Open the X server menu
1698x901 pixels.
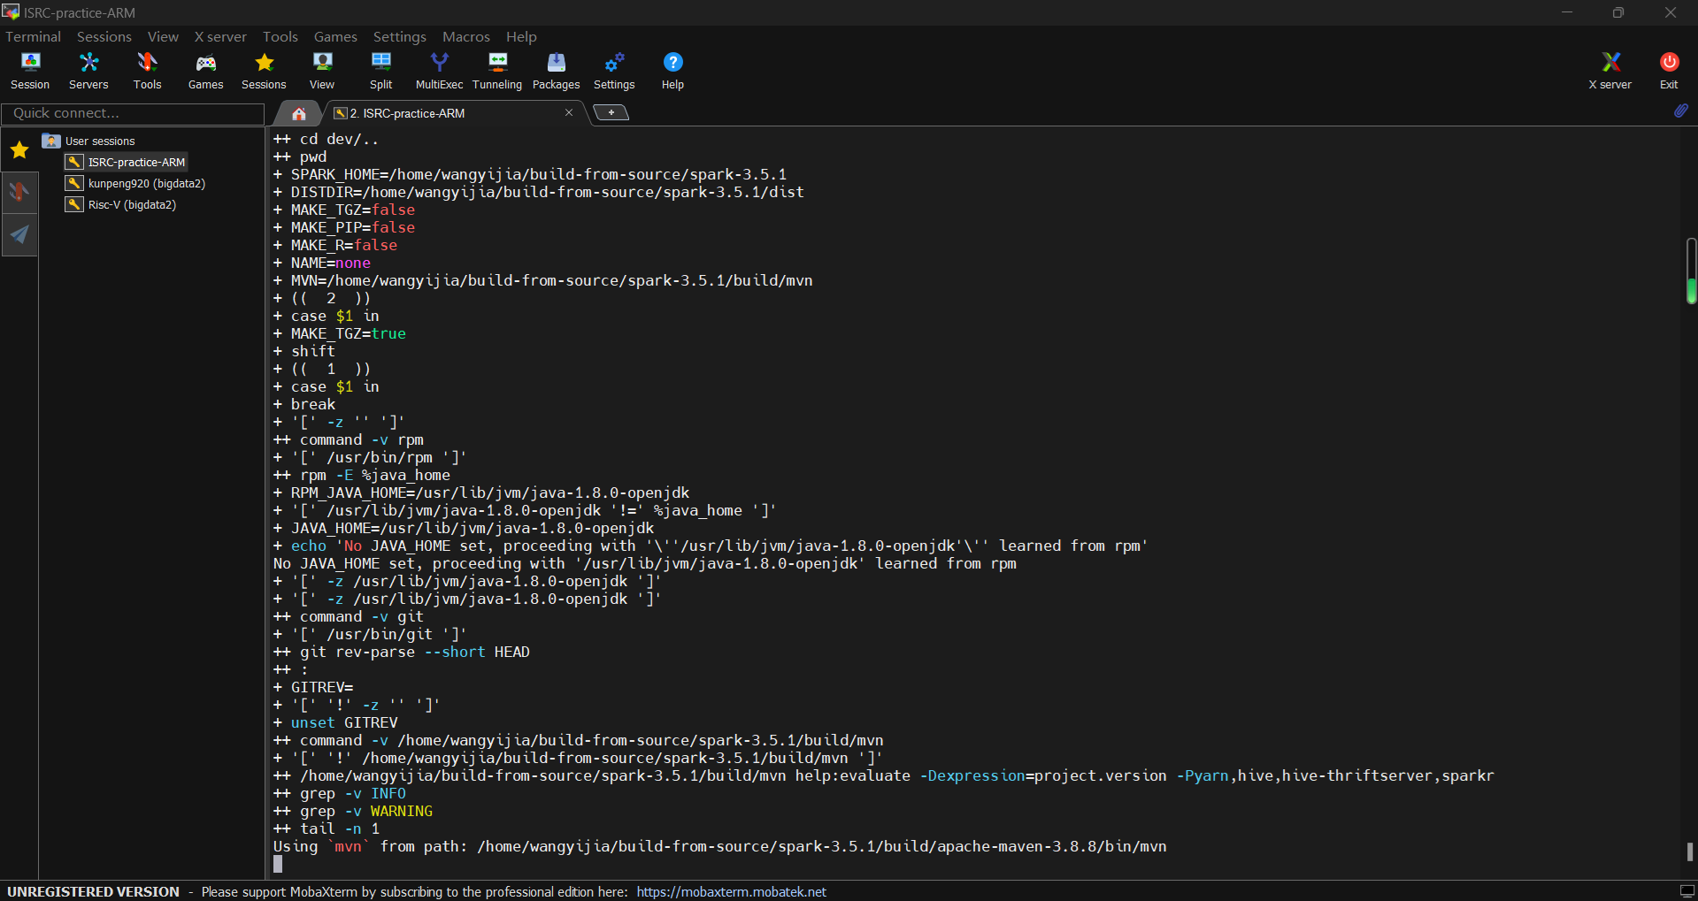pos(220,36)
